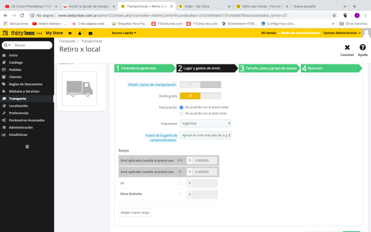Open the Acceso rápido menu

point(124,33)
